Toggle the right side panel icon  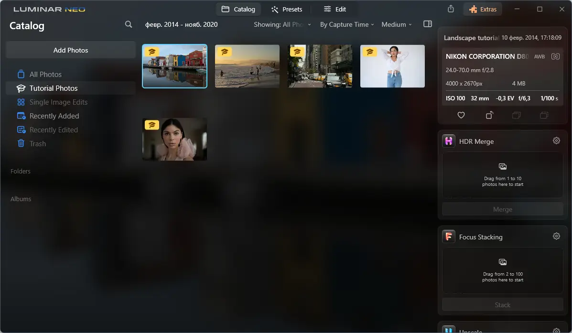click(x=428, y=24)
